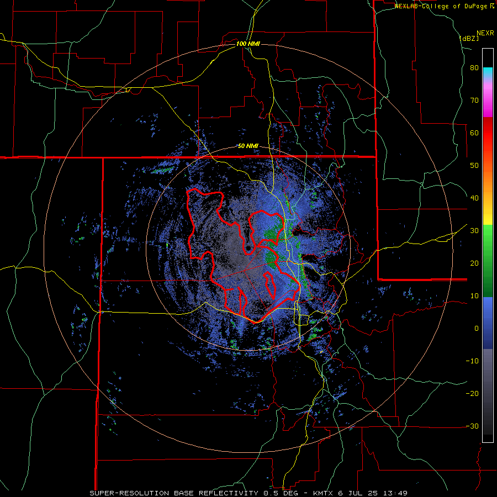Click the "50 NMI" range ring label
The image size is (497, 497).
coord(248,146)
